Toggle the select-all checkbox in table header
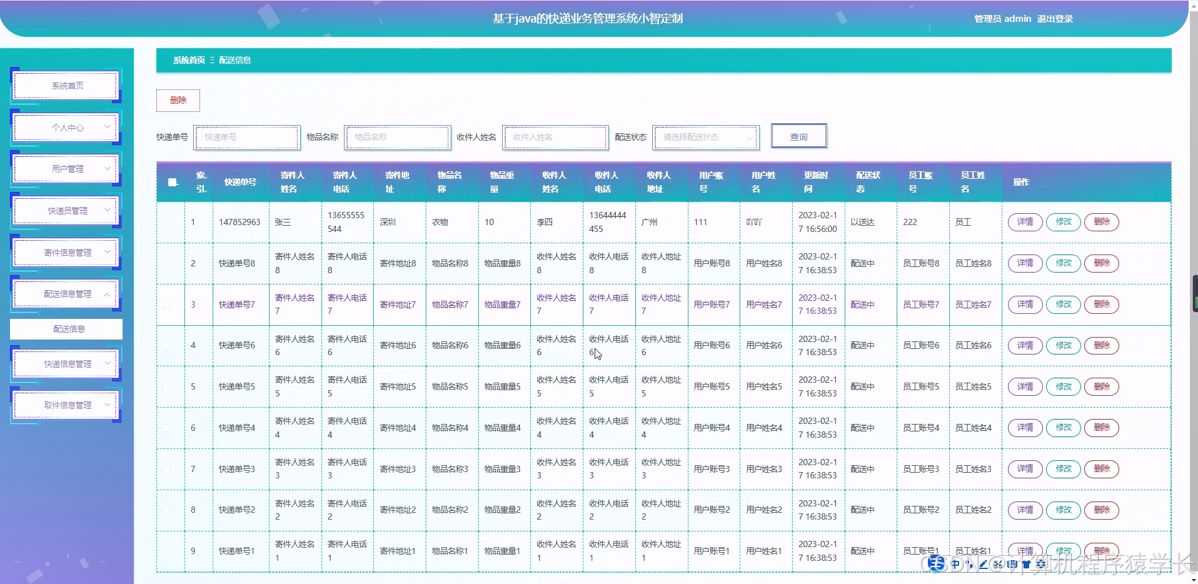Image resolution: width=1198 pixels, height=584 pixels. point(173,183)
